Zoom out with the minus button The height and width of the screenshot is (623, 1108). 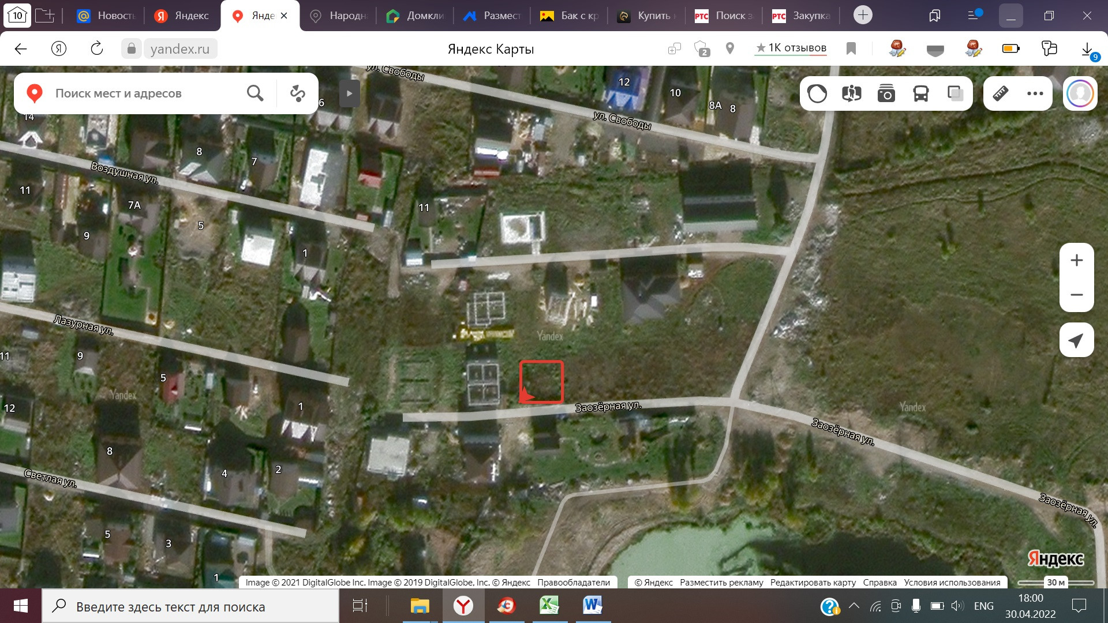[x=1076, y=295]
